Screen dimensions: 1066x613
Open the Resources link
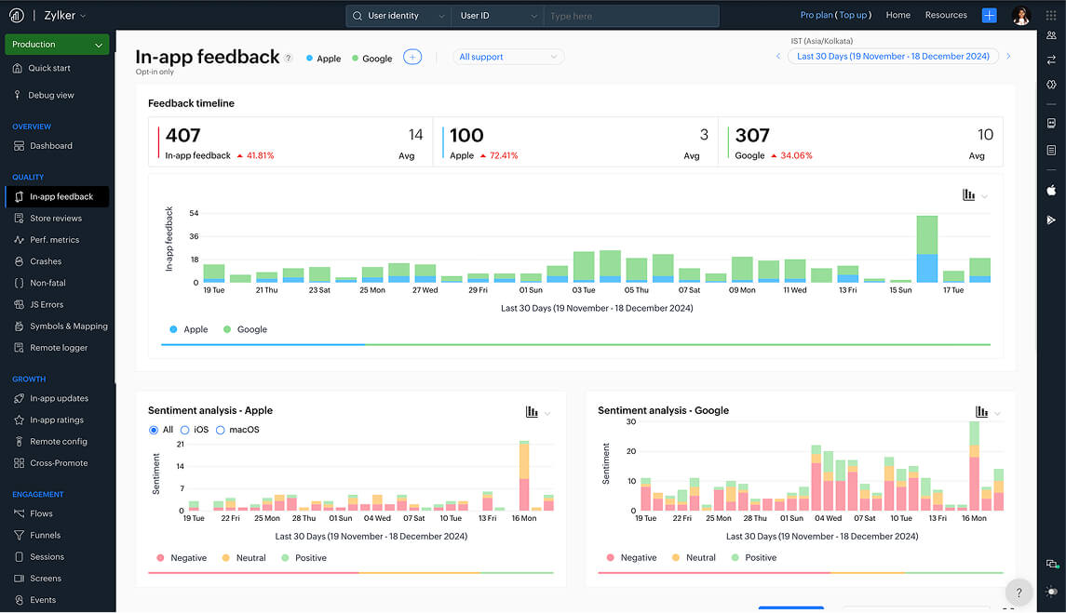pyautogui.click(x=946, y=15)
